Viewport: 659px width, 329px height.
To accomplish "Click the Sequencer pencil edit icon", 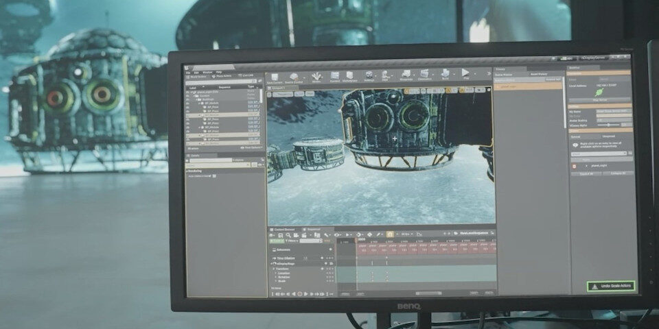I will pos(379,234).
